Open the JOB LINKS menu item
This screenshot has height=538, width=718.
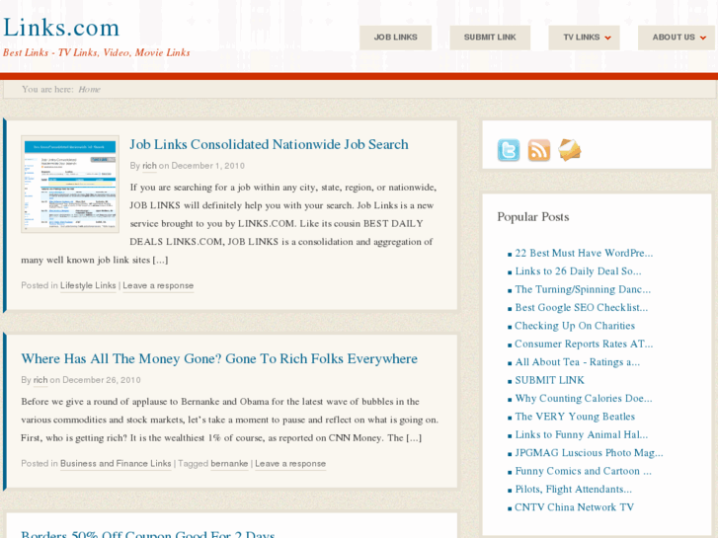point(396,38)
